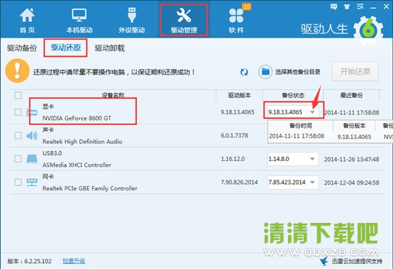Check the NVIDIA GeForce 8600 GT row
This screenshot has height=269, width=393.
pyautogui.click(x=18, y=112)
